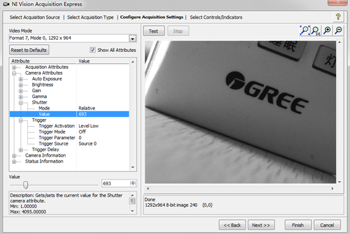Collapse Camera Attributes node
Image resolution: width=350 pixels, height=234 pixels.
[14, 73]
